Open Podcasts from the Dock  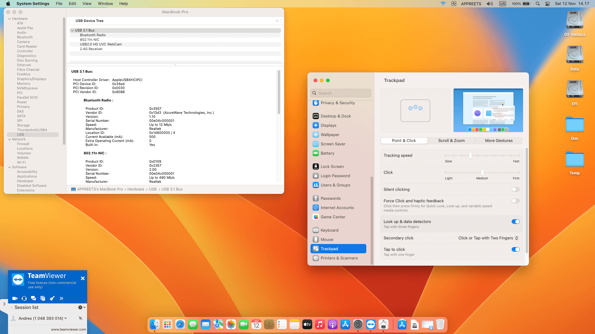(333, 324)
